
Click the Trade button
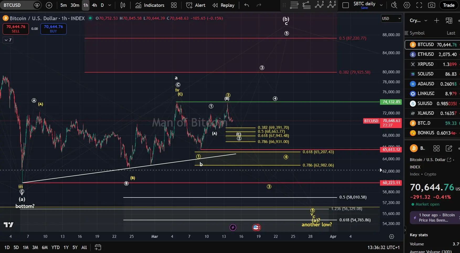pos(449,5)
